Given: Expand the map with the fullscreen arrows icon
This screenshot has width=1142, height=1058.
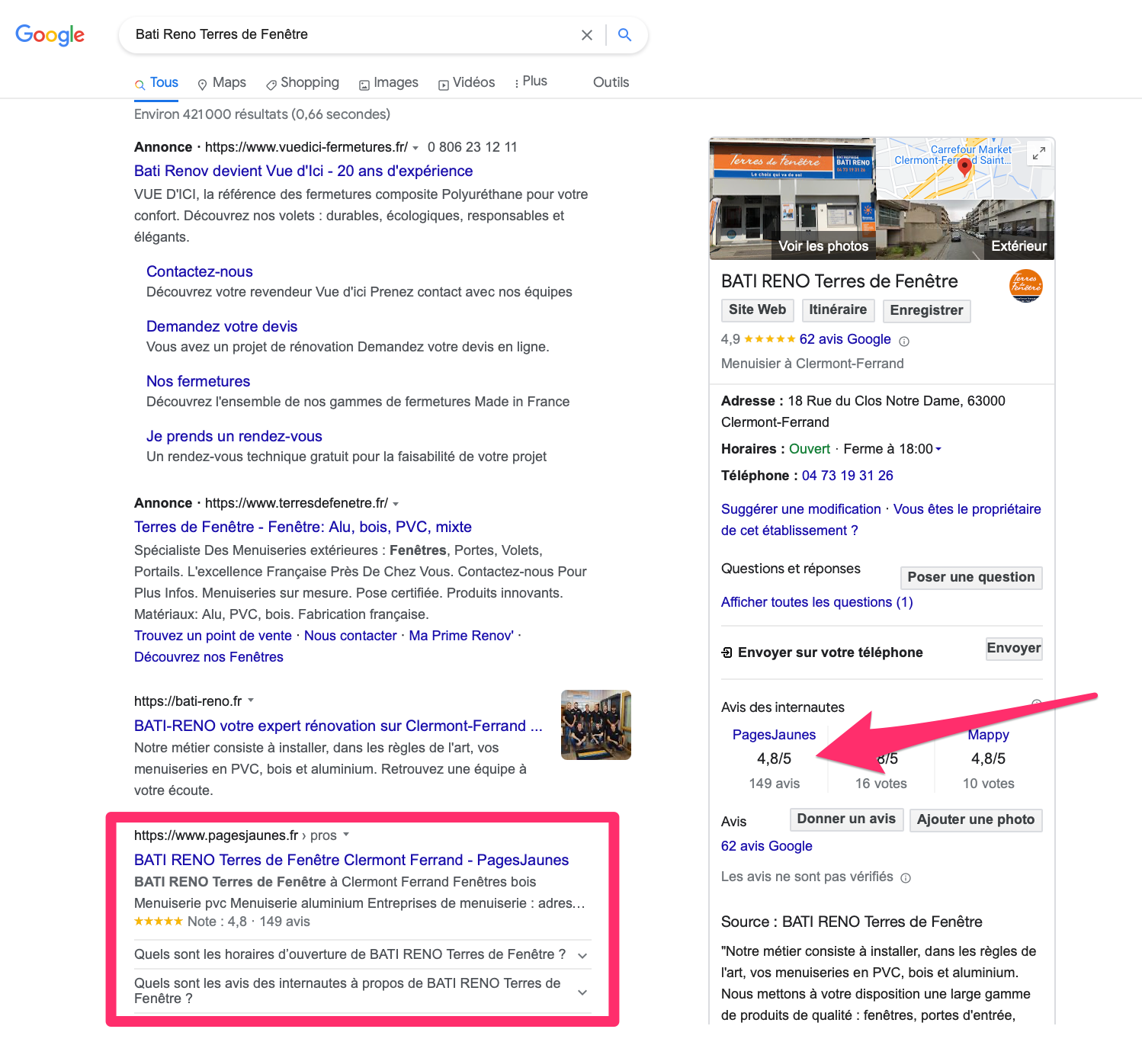Looking at the screenshot, I should coord(1038,154).
